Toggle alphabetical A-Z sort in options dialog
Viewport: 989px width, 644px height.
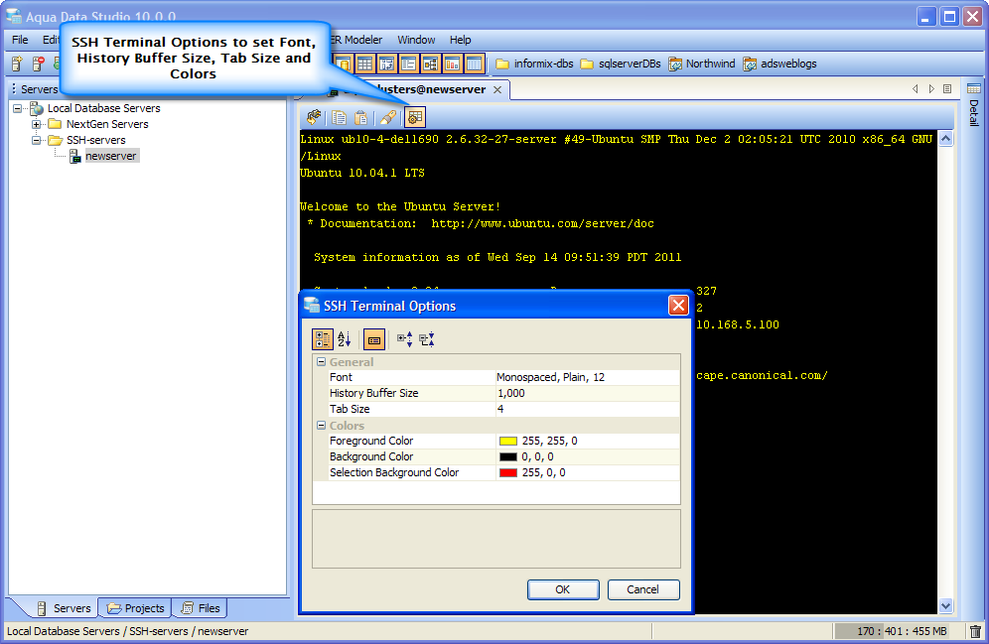point(345,339)
